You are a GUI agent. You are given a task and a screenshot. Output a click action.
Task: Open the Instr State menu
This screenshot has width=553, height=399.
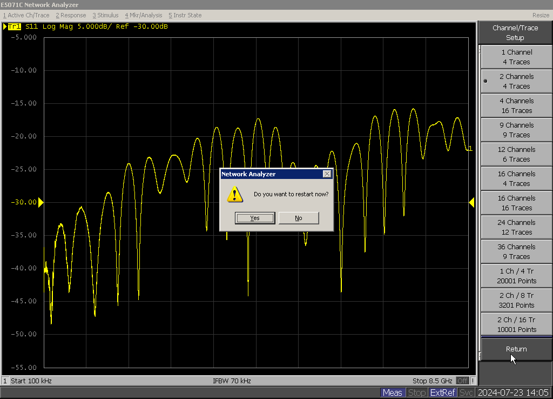click(185, 15)
